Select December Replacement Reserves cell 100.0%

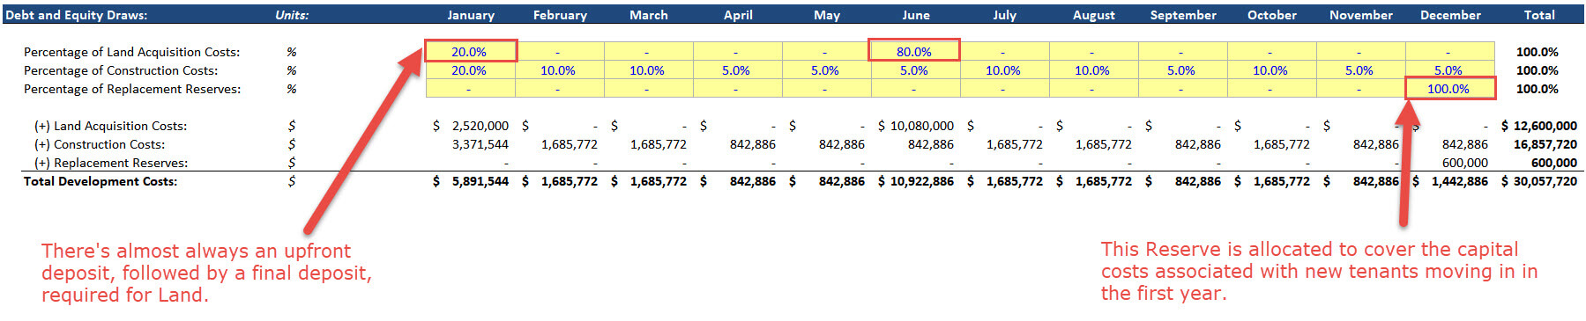[1449, 89]
